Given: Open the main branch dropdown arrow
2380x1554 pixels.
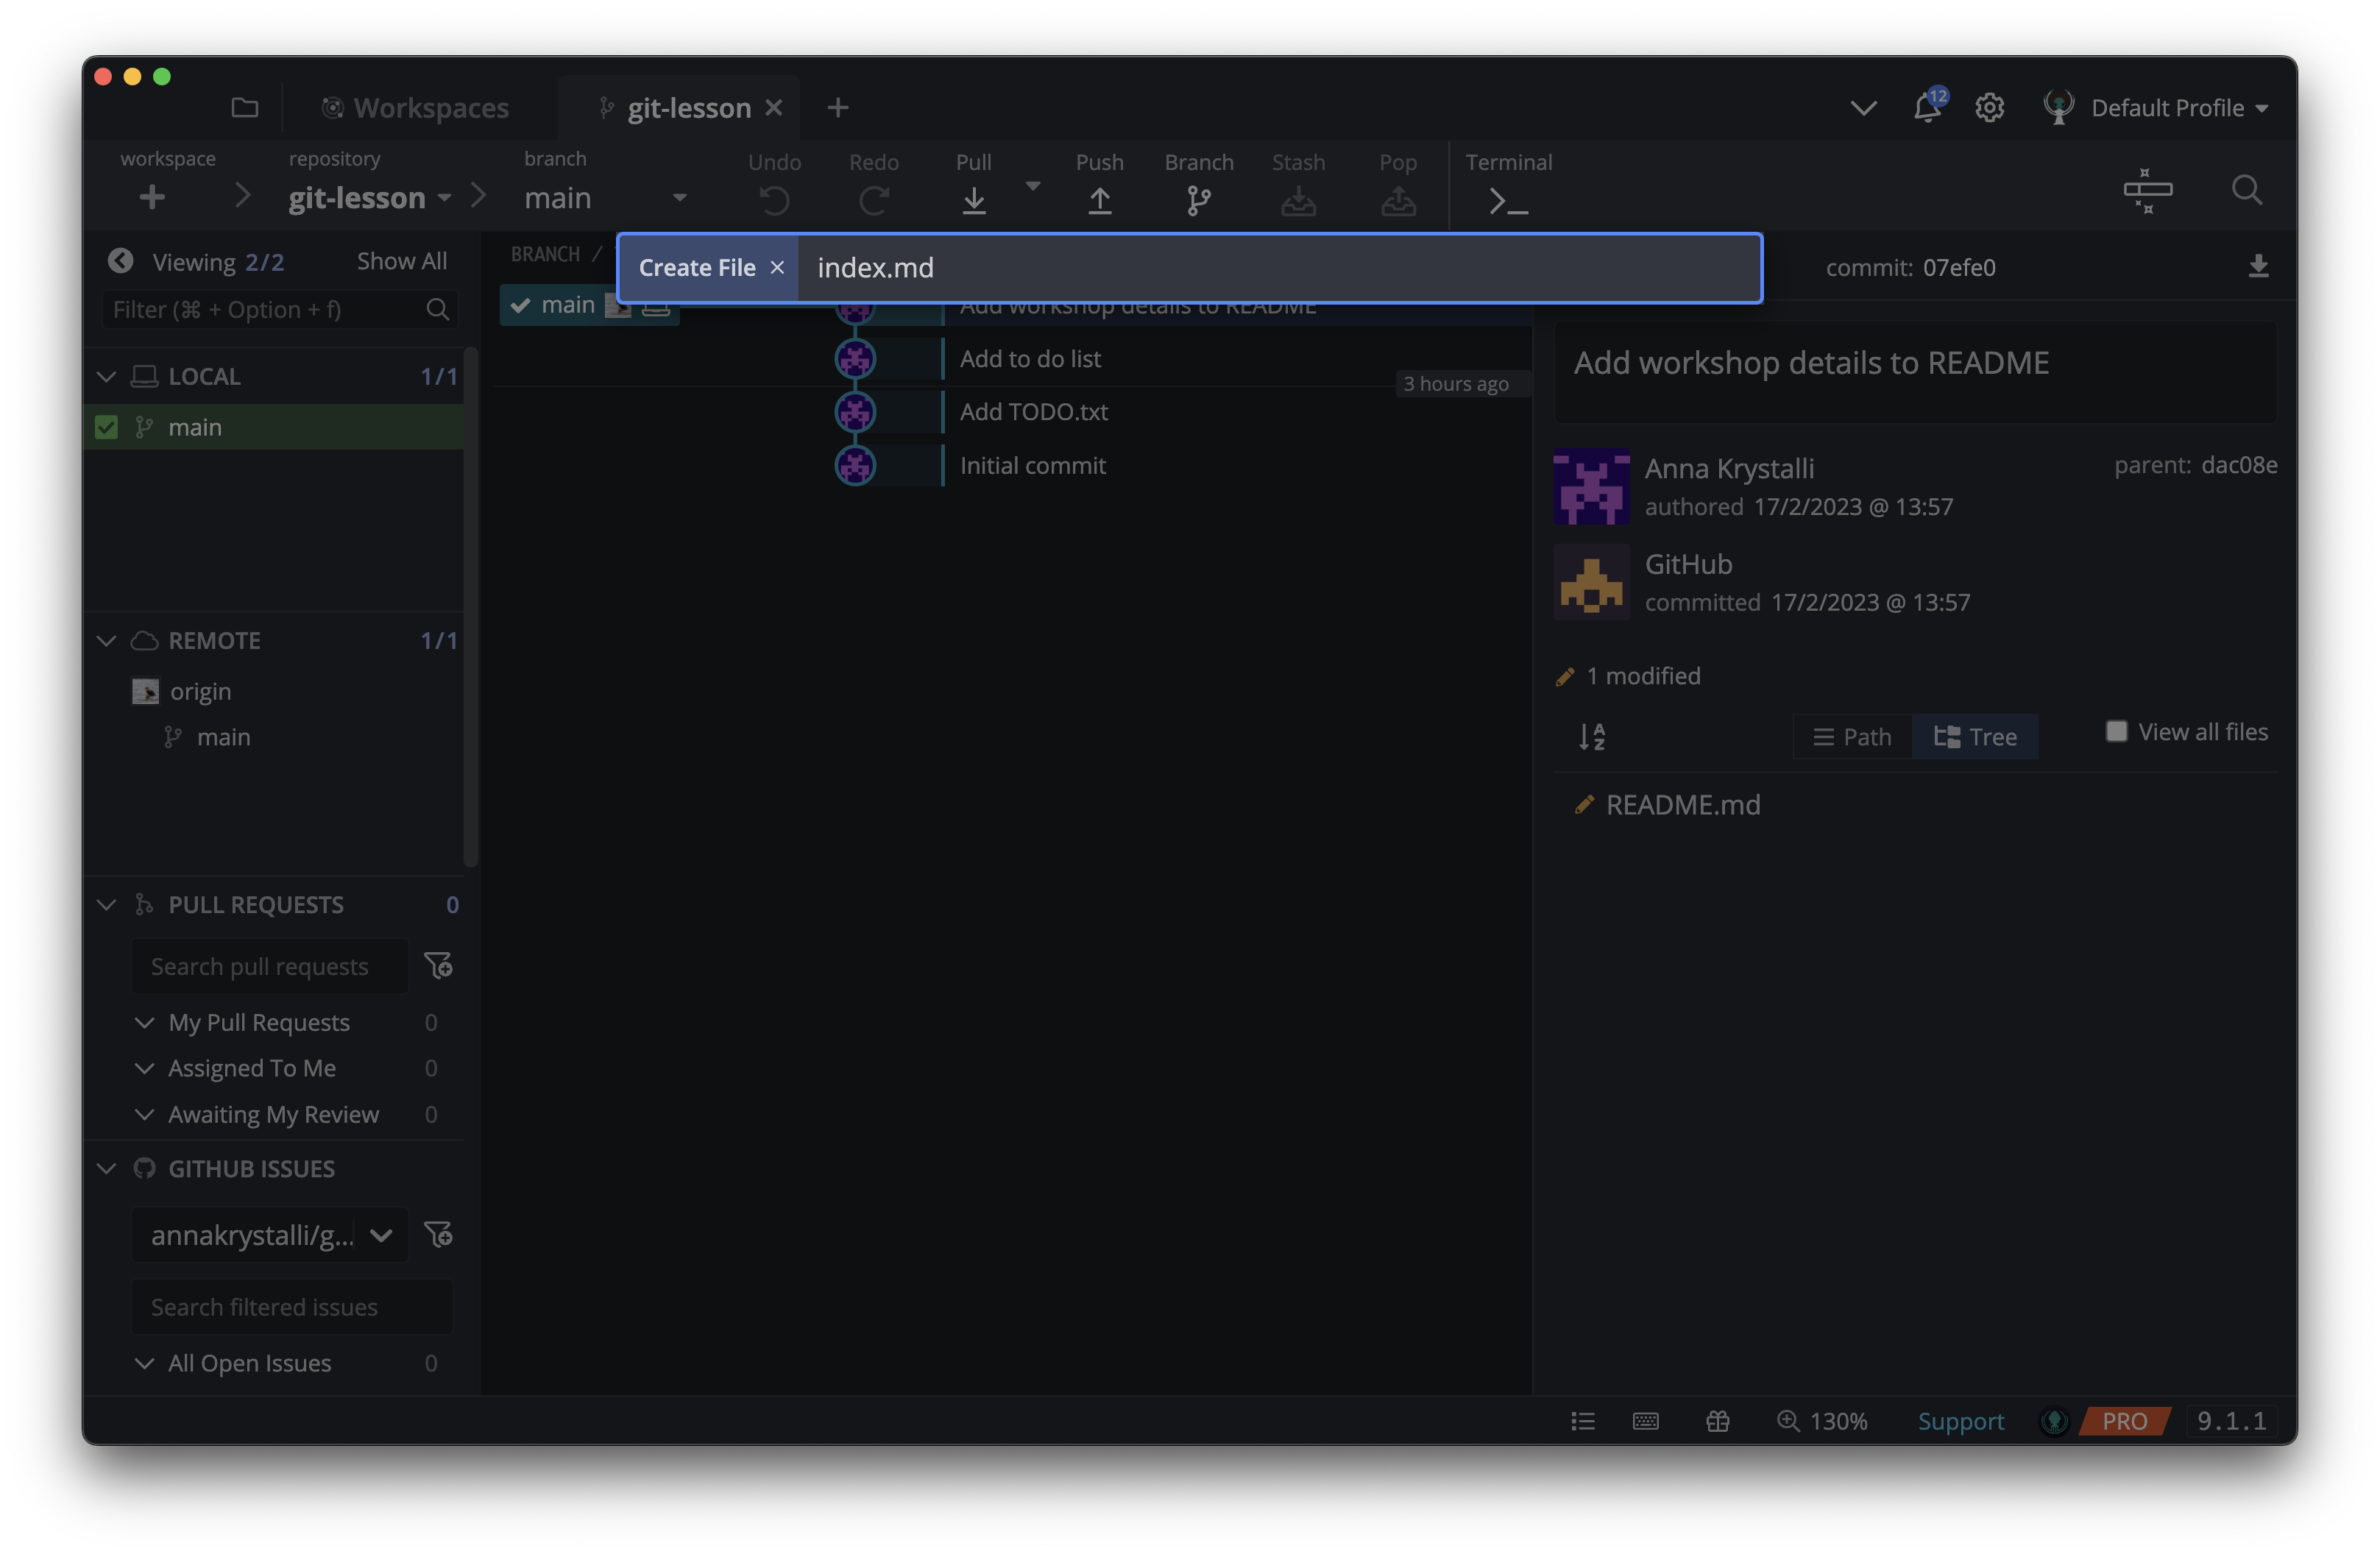Looking at the screenshot, I should point(680,197).
